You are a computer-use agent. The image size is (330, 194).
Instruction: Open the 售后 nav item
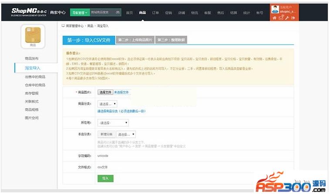[221, 13]
